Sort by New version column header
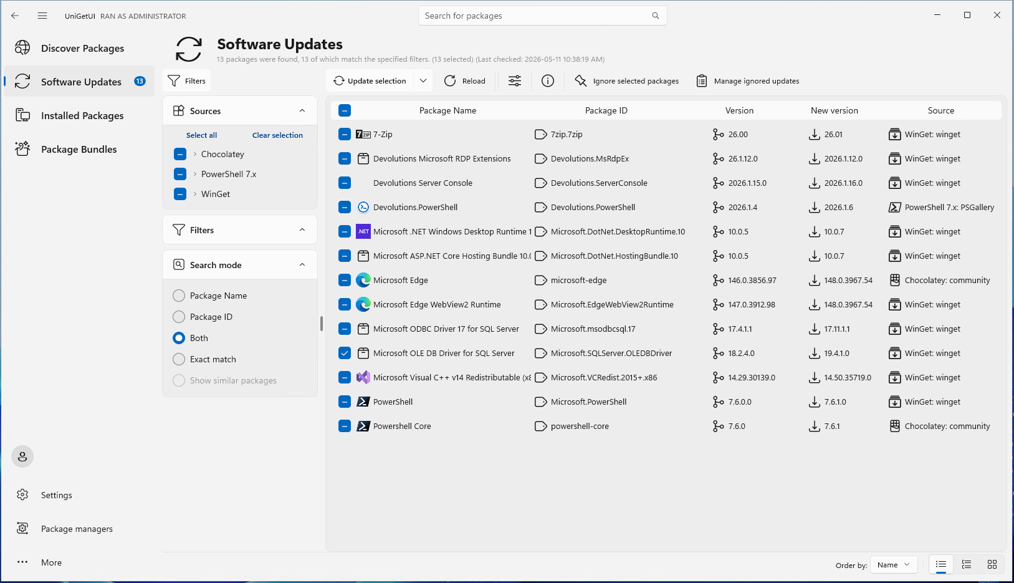Image resolution: width=1014 pixels, height=583 pixels. point(835,110)
